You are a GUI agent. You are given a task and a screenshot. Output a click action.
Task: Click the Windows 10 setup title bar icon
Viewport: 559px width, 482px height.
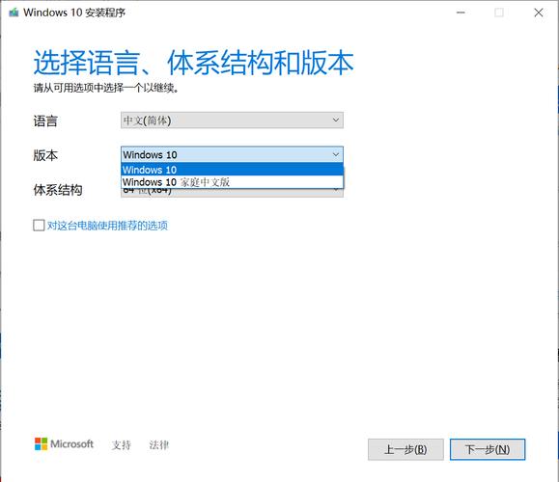tap(14, 13)
